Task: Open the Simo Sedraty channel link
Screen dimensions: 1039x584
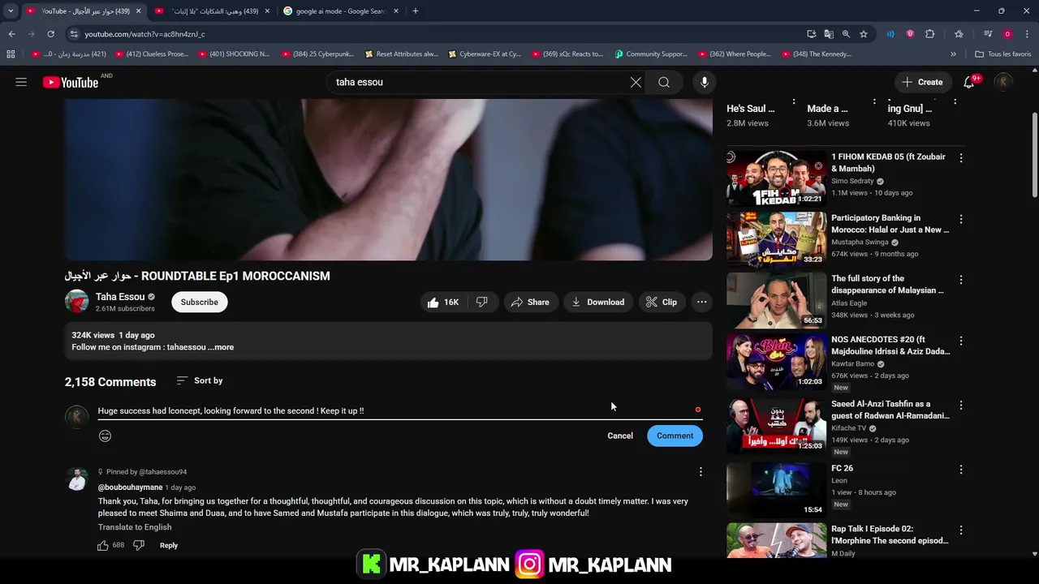Action: [x=852, y=181]
